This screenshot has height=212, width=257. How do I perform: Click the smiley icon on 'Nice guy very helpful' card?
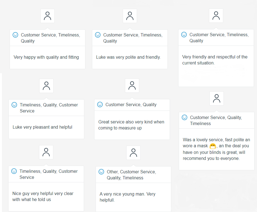click(14, 171)
